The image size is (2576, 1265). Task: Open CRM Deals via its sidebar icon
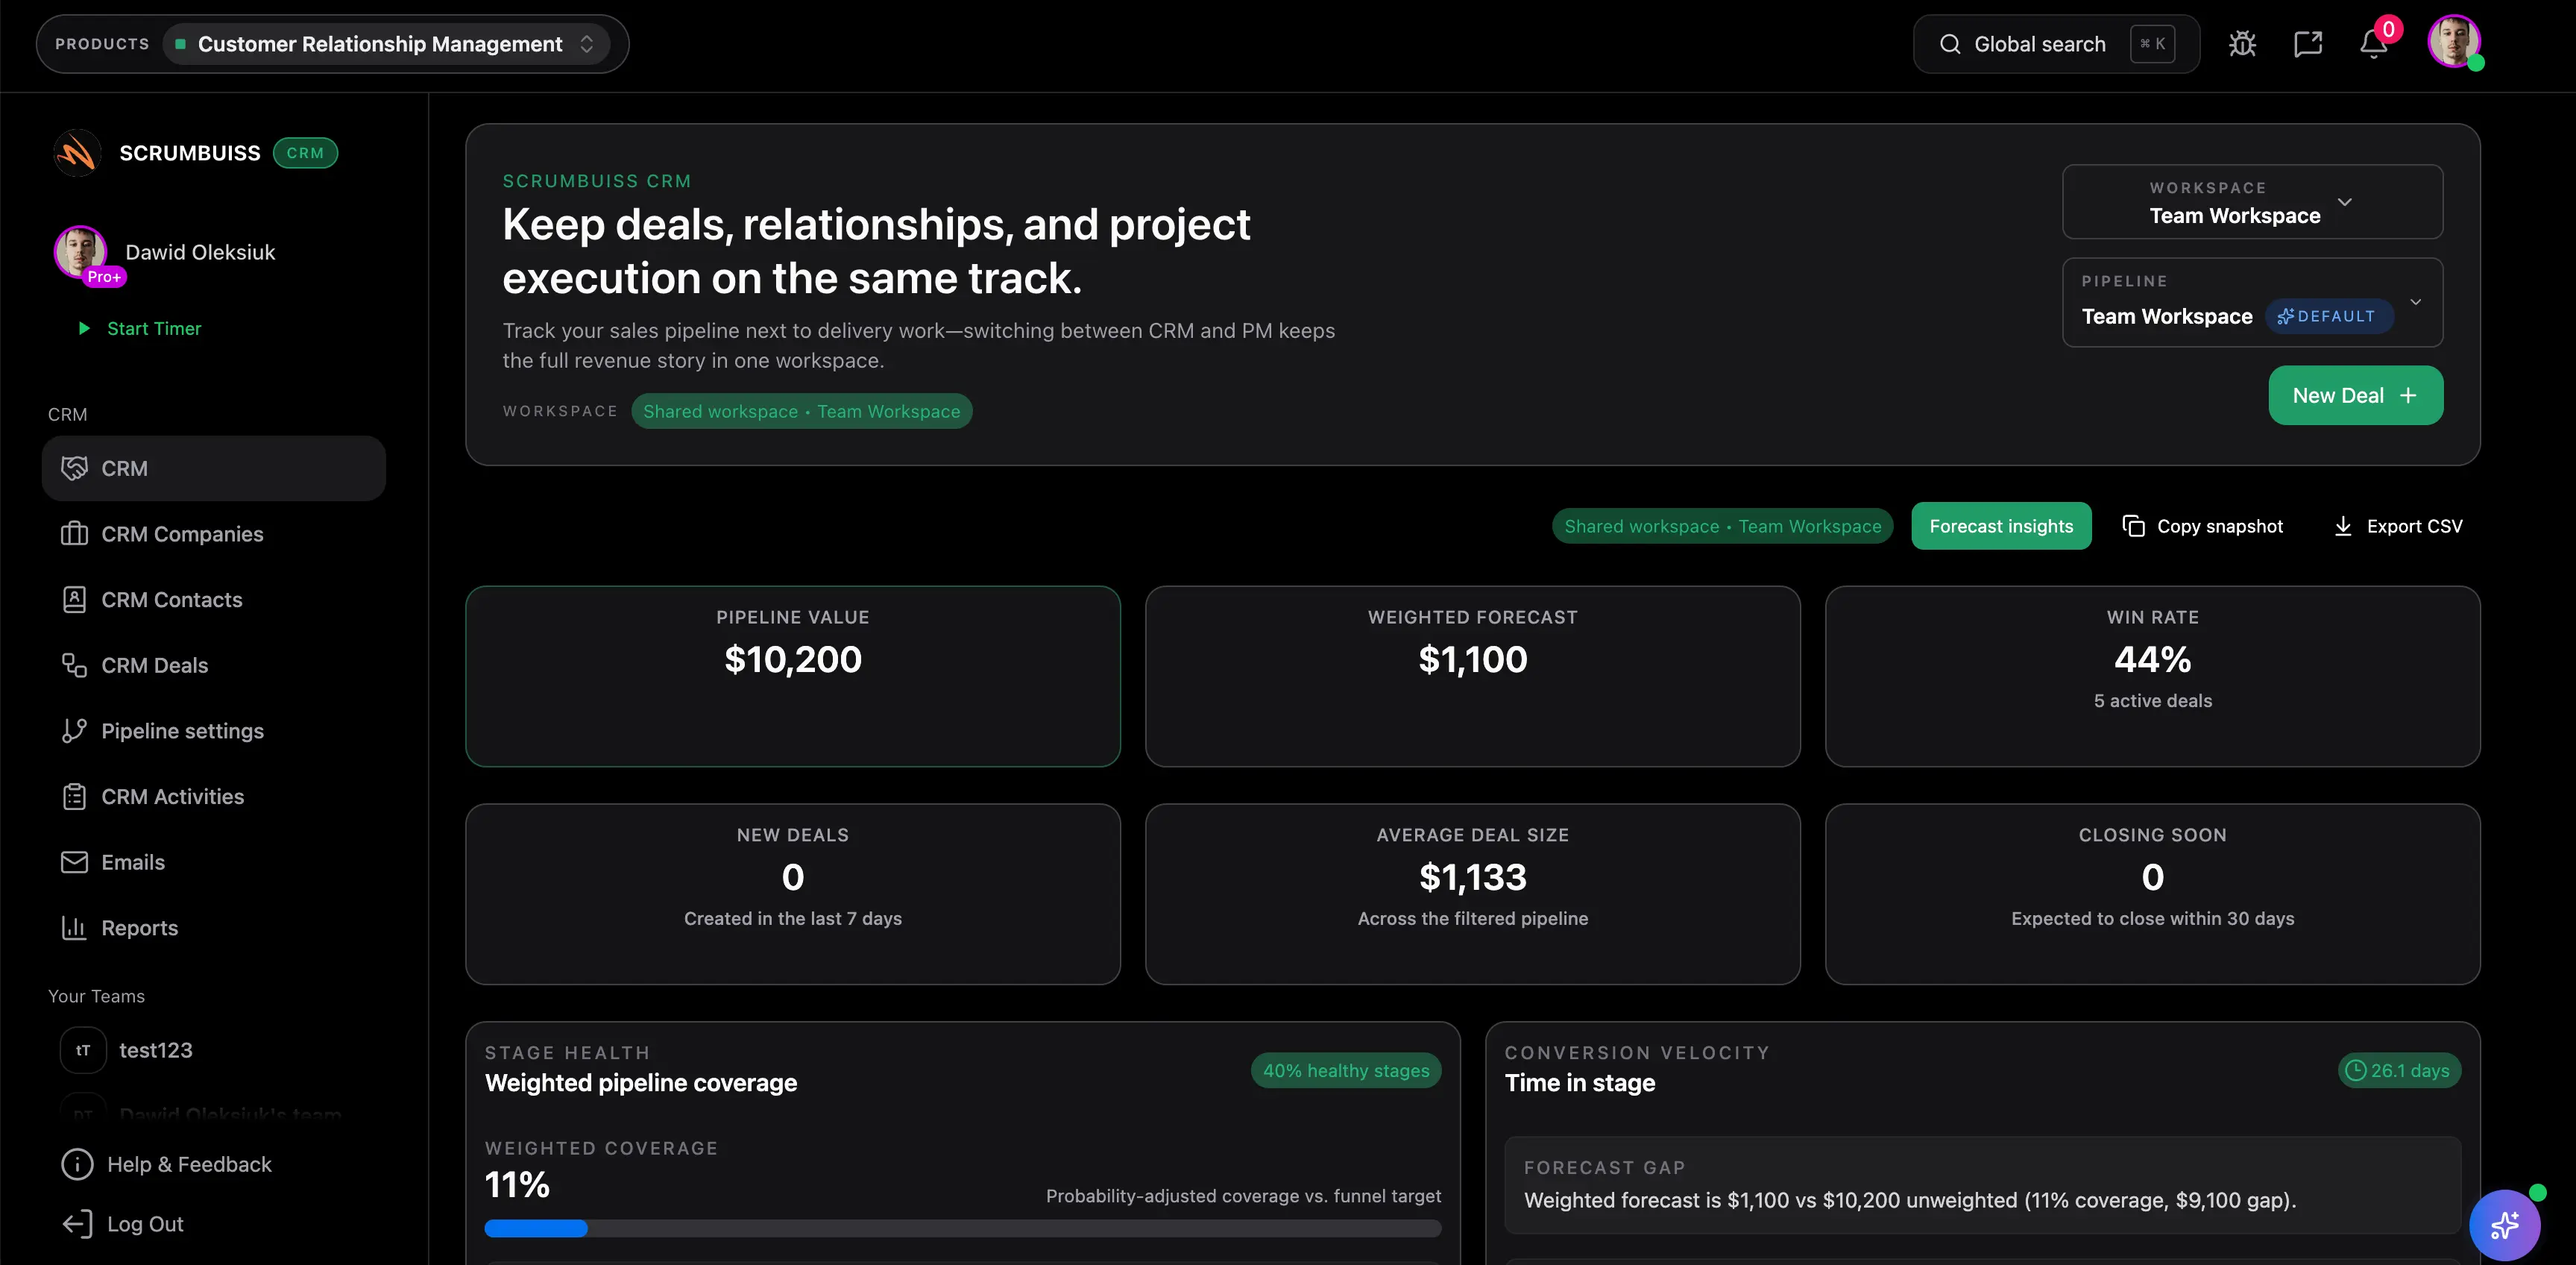pyautogui.click(x=75, y=665)
